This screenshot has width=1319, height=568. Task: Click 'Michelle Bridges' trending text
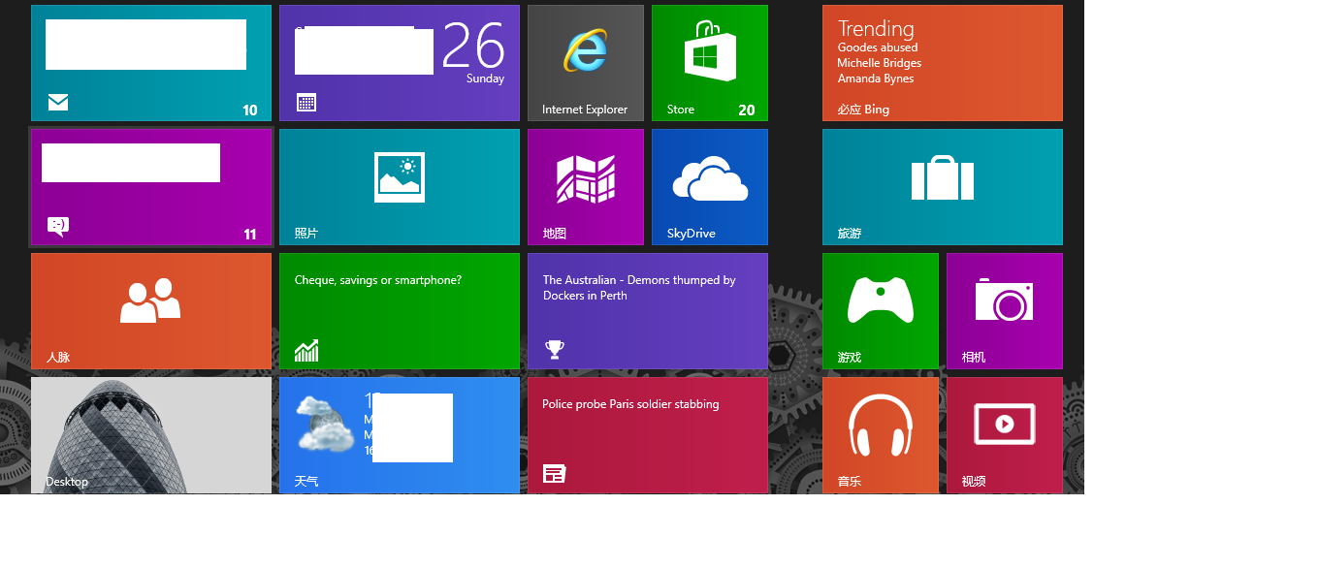pyautogui.click(x=880, y=63)
